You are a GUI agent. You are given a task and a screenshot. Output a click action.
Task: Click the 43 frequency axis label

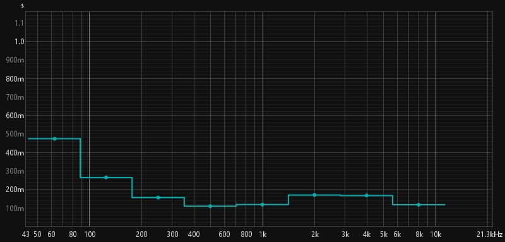click(26, 234)
